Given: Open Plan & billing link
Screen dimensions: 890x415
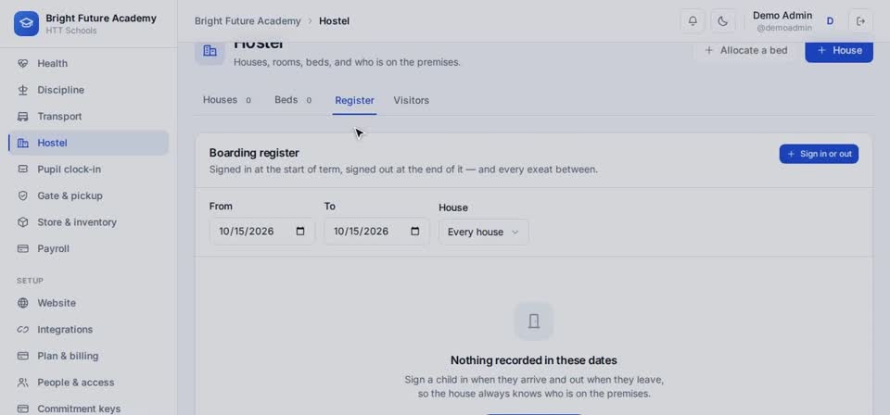Looking at the screenshot, I should coord(89,356).
